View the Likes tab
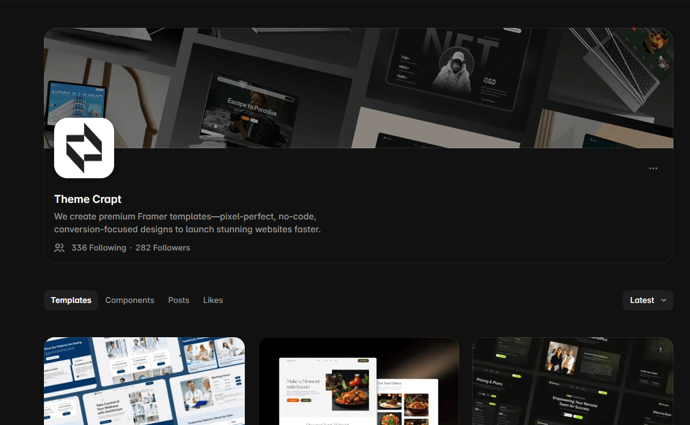 pyautogui.click(x=213, y=300)
